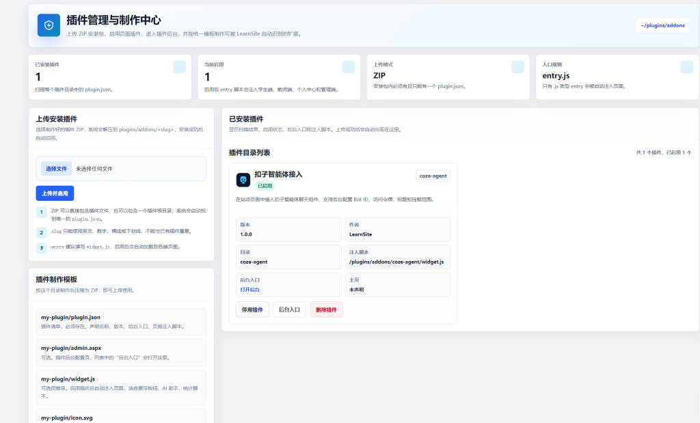
Task: Click the 后台入口 button
Action: 289,310
